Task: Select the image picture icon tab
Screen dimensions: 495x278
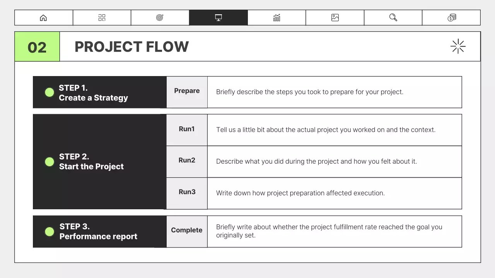Action: point(335,18)
